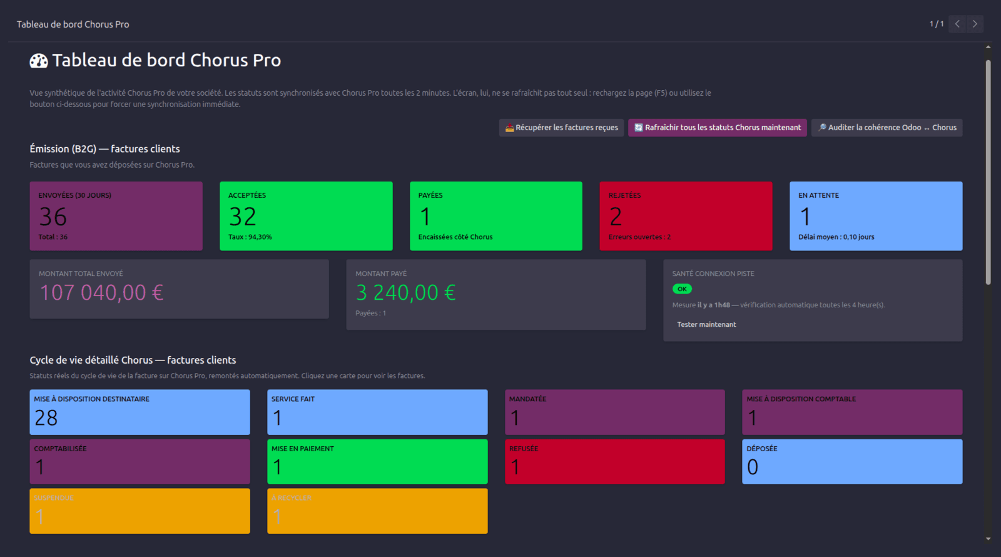
Task: Click the Payées : 1 text
Action: [x=371, y=313]
